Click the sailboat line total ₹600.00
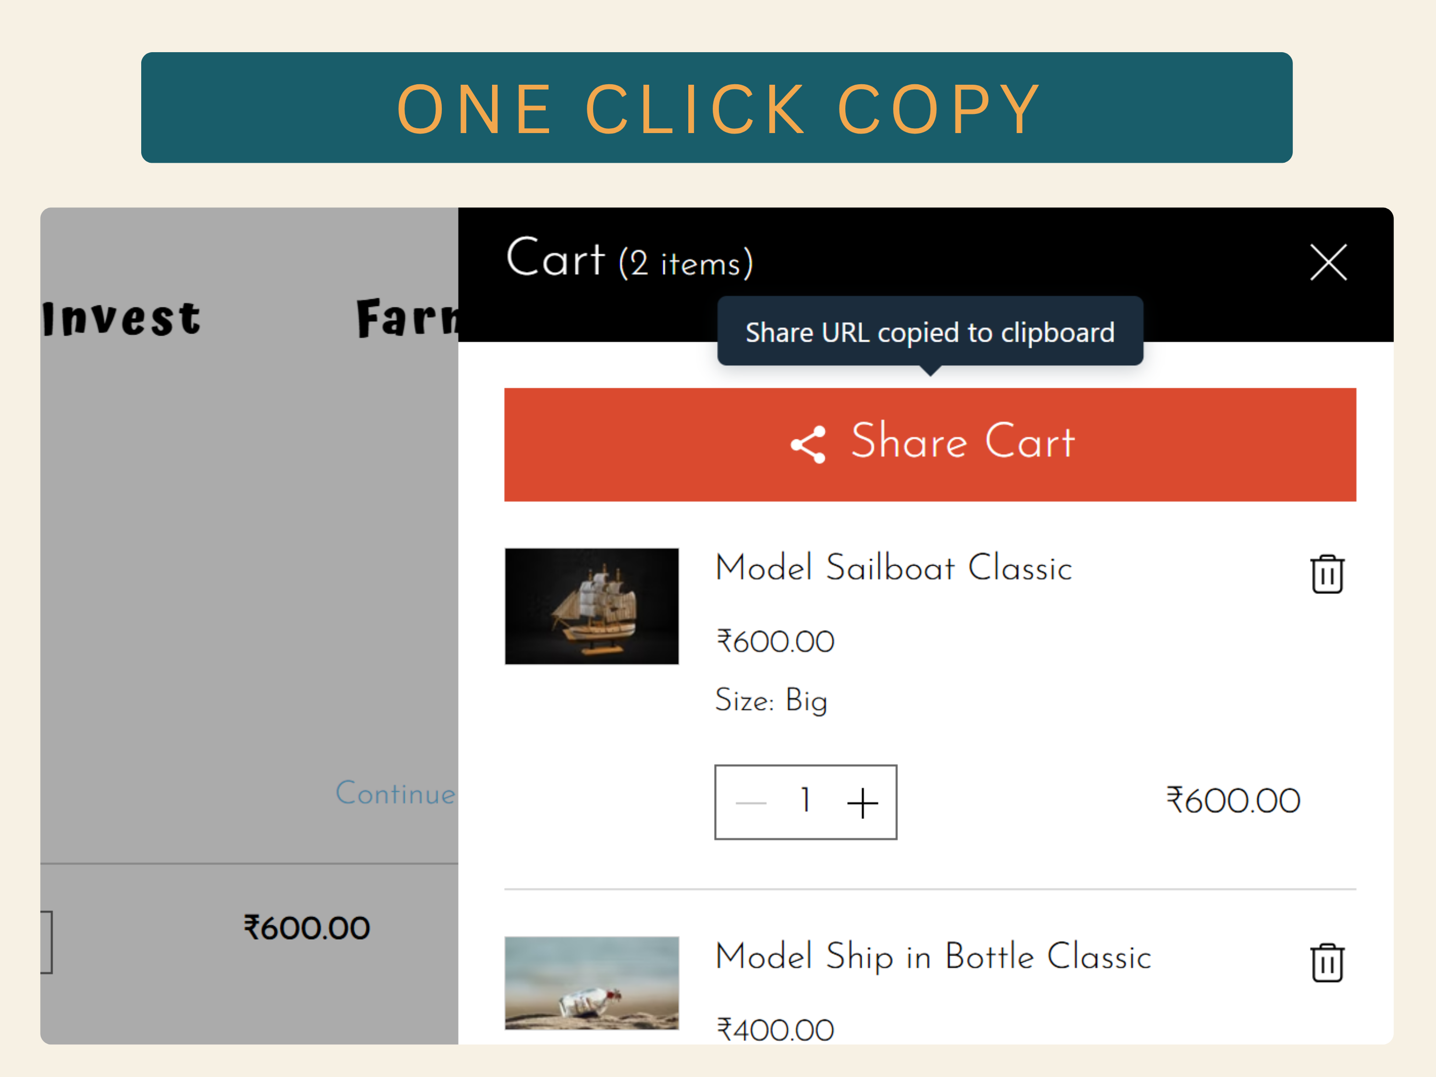This screenshot has width=1436, height=1077. point(1233,800)
